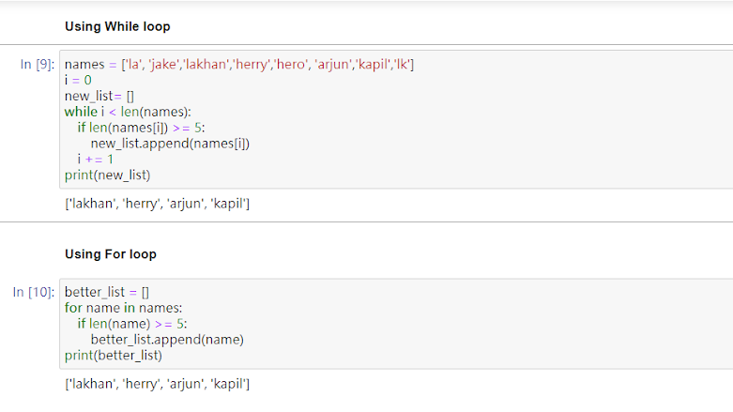Select the 'Using While loop' heading
This screenshot has height=412, width=733.
[x=117, y=26]
